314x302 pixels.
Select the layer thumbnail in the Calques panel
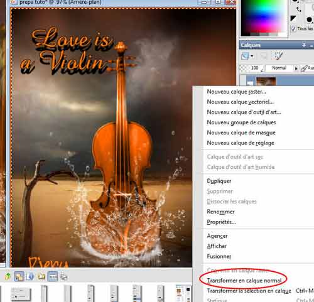(266, 81)
